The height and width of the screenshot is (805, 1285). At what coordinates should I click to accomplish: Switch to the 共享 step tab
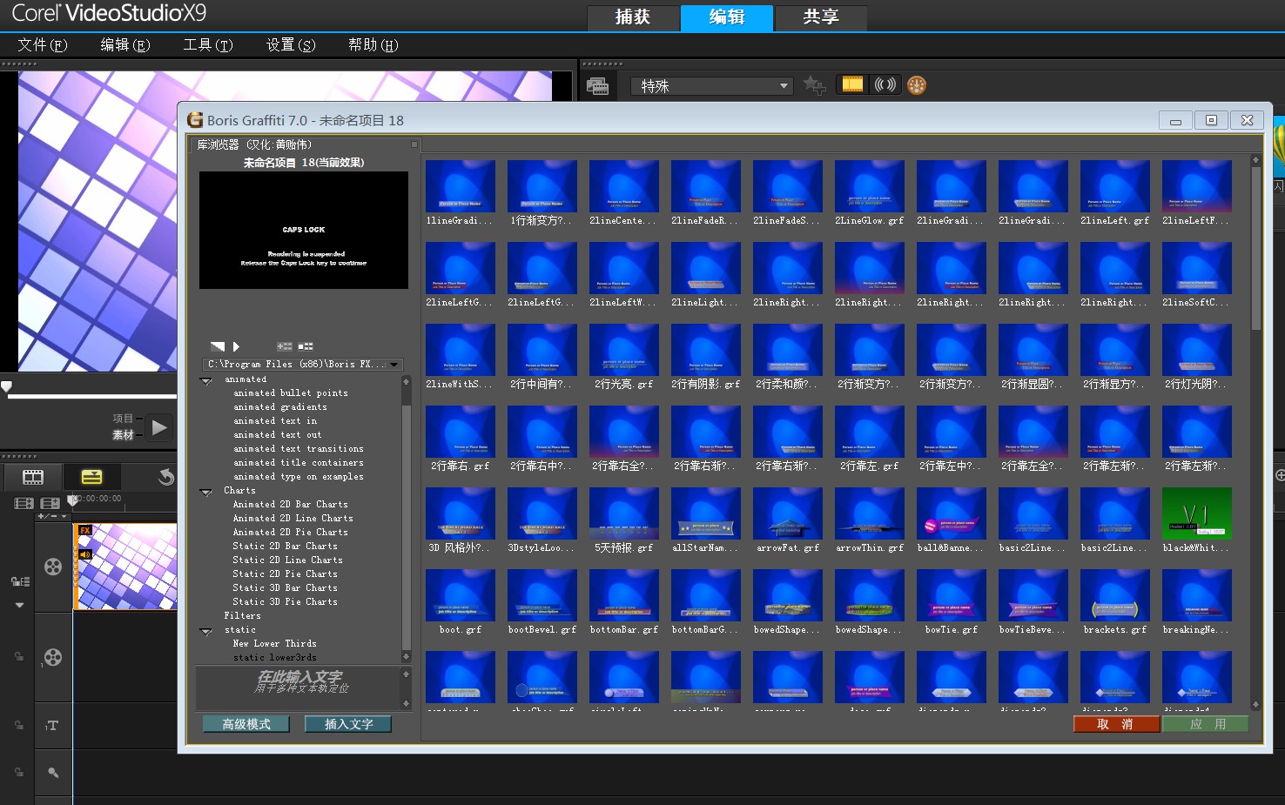821,17
